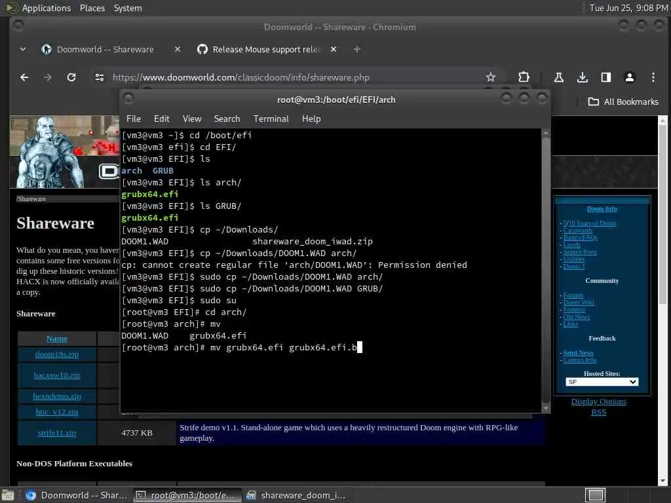The height and width of the screenshot is (503, 671).
Task: Open site information icon in address bar
Action: point(100,77)
